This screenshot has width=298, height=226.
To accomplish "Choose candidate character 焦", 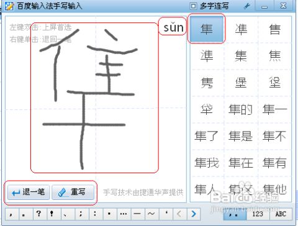I will pyautogui.click(x=275, y=56).
